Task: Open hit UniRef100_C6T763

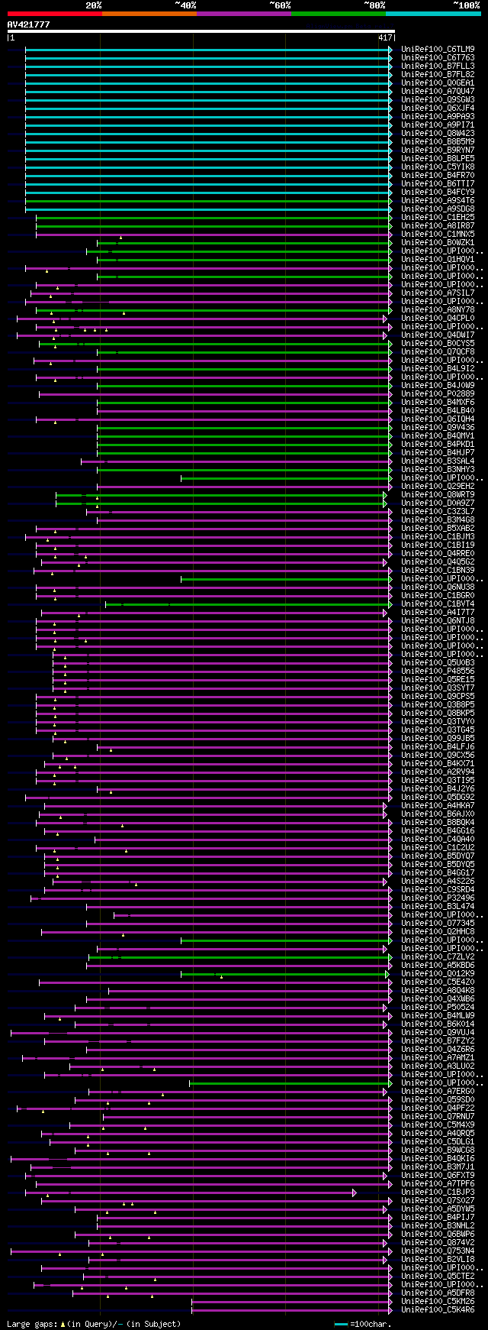Action: pyautogui.click(x=438, y=58)
